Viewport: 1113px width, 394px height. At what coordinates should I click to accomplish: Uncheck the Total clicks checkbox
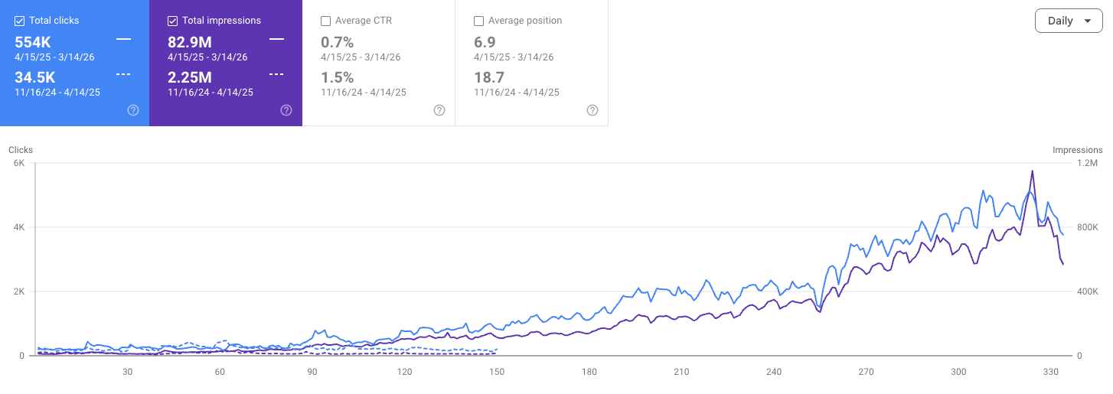(x=20, y=21)
